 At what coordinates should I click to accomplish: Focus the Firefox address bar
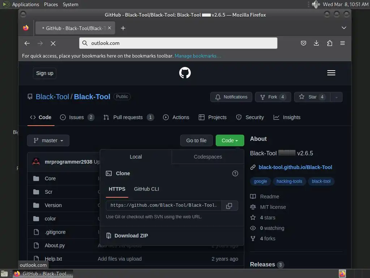click(178, 43)
